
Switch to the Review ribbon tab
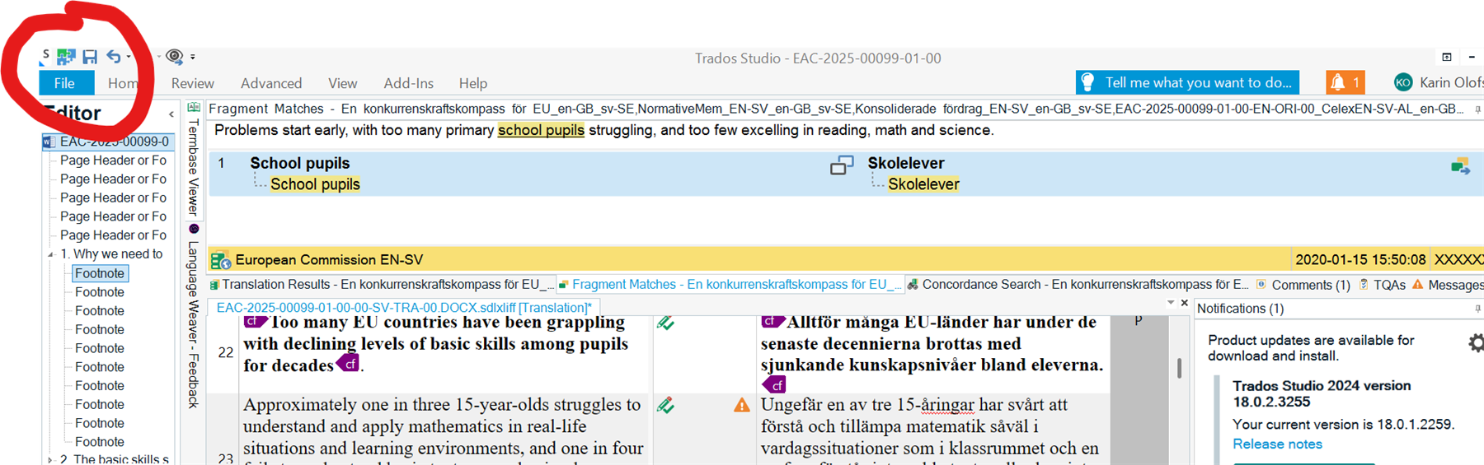193,83
